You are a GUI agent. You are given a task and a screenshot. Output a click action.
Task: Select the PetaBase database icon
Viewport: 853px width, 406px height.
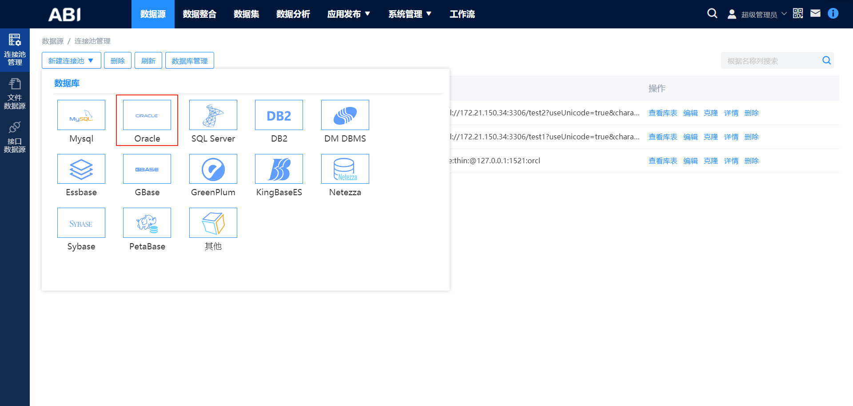coord(147,223)
